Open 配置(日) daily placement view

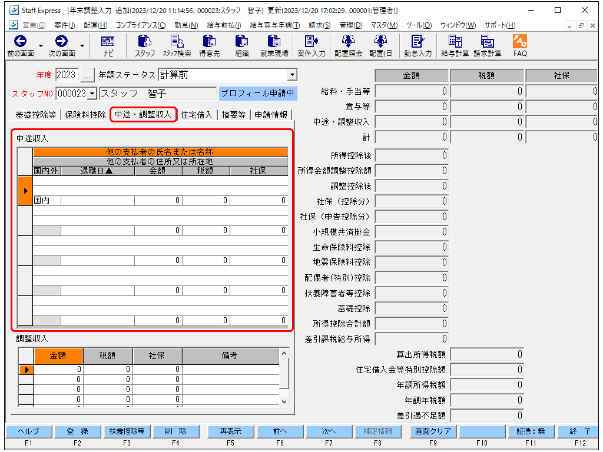380,45
